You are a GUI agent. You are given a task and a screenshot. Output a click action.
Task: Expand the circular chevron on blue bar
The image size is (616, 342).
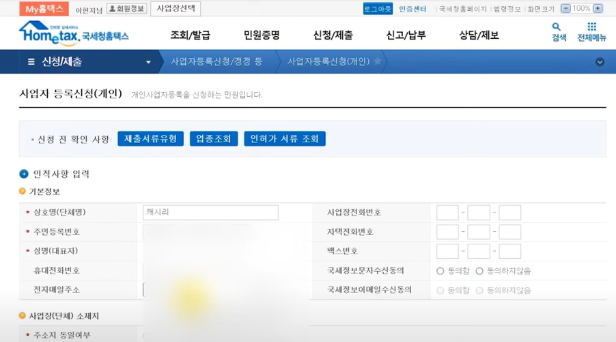tap(600, 62)
